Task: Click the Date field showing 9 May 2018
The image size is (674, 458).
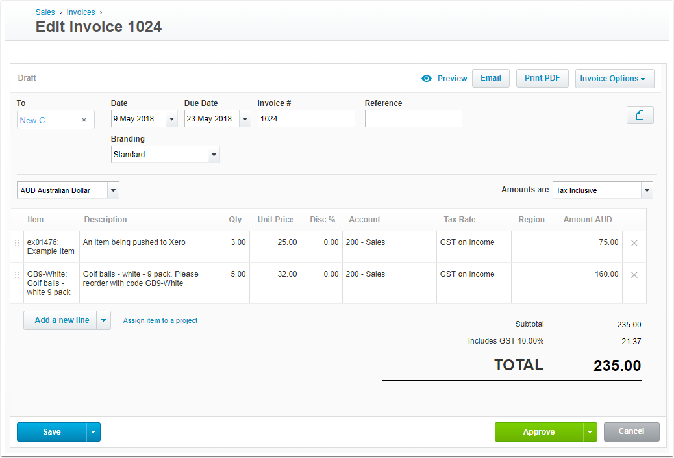Action: point(138,119)
